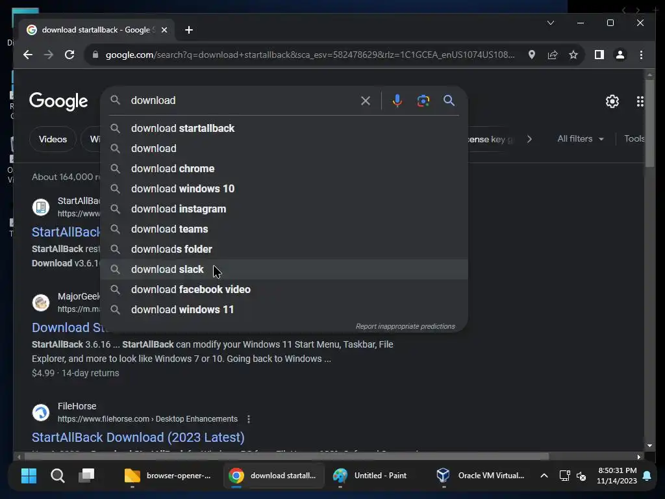Open the muted volume tray icon
The image size is (665, 499).
[581, 476]
